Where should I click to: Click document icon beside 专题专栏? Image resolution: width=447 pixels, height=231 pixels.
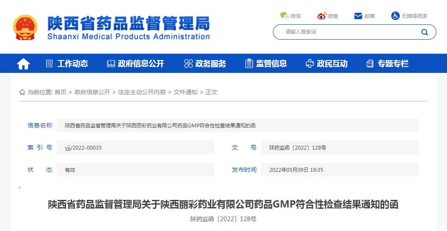(370, 64)
